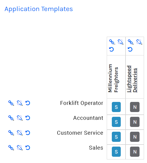Toggle N for Forklift Operator, Lightspeed Deliveries

[x=135, y=107]
